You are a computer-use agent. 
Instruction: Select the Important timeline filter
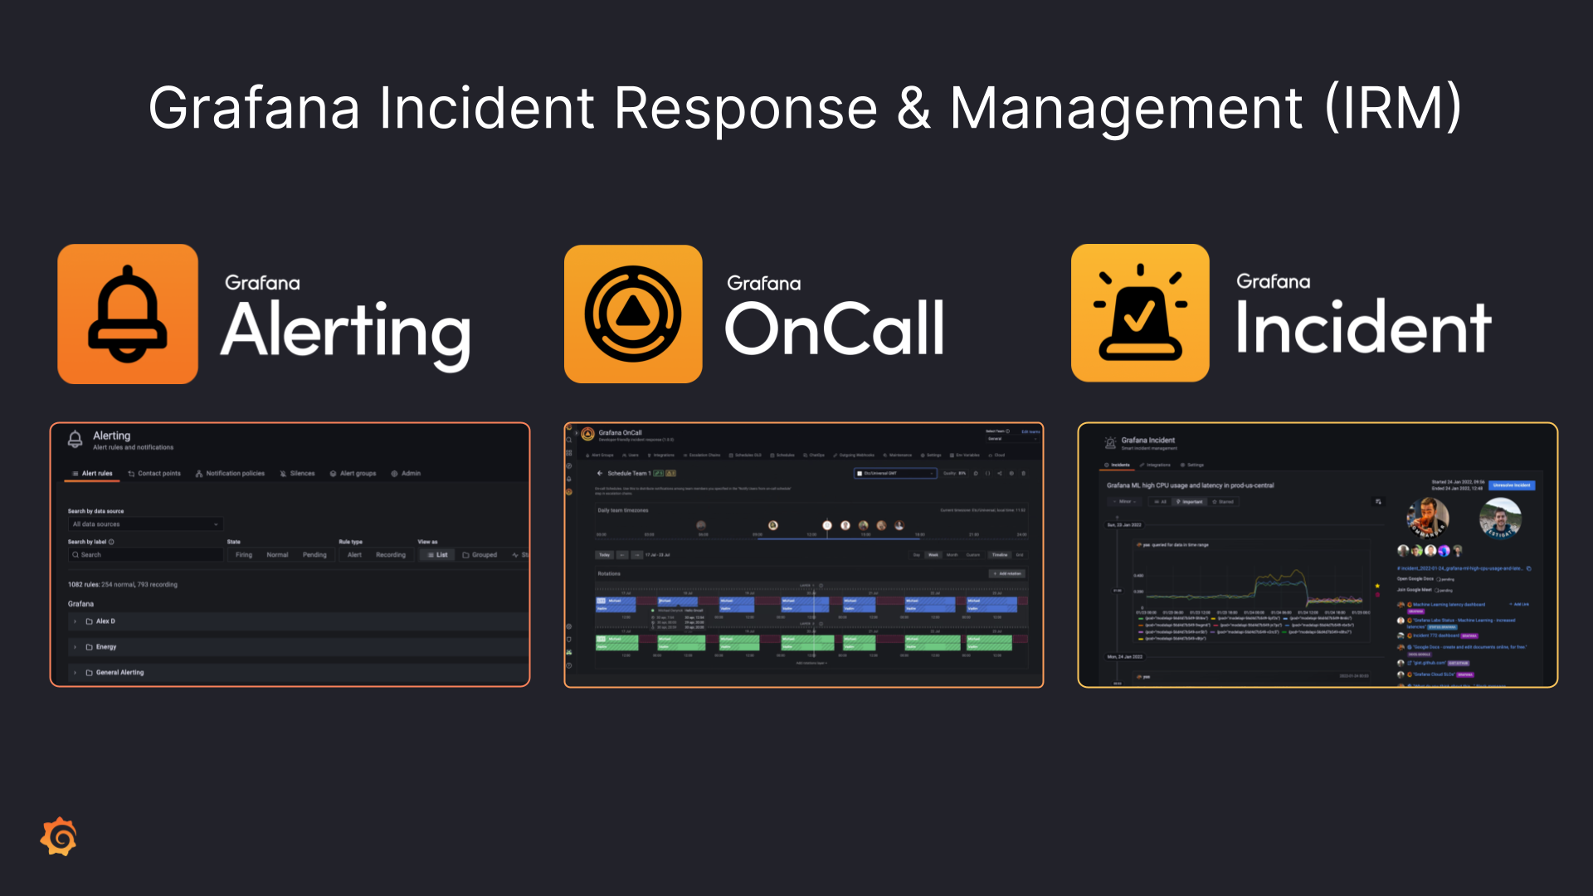coord(1189,502)
